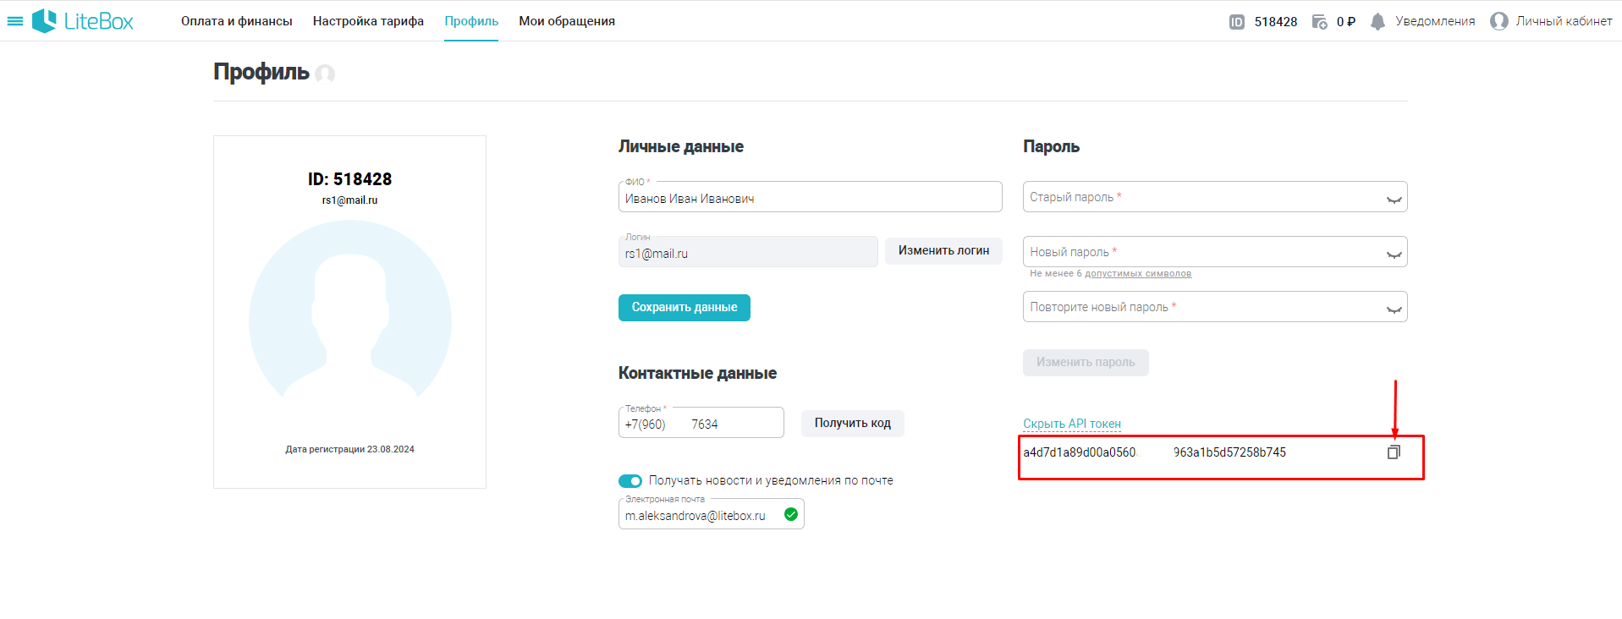Click the ID: 518428 text in the profile card
The height and width of the screenshot is (619, 1622).
pyautogui.click(x=349, y=179)
